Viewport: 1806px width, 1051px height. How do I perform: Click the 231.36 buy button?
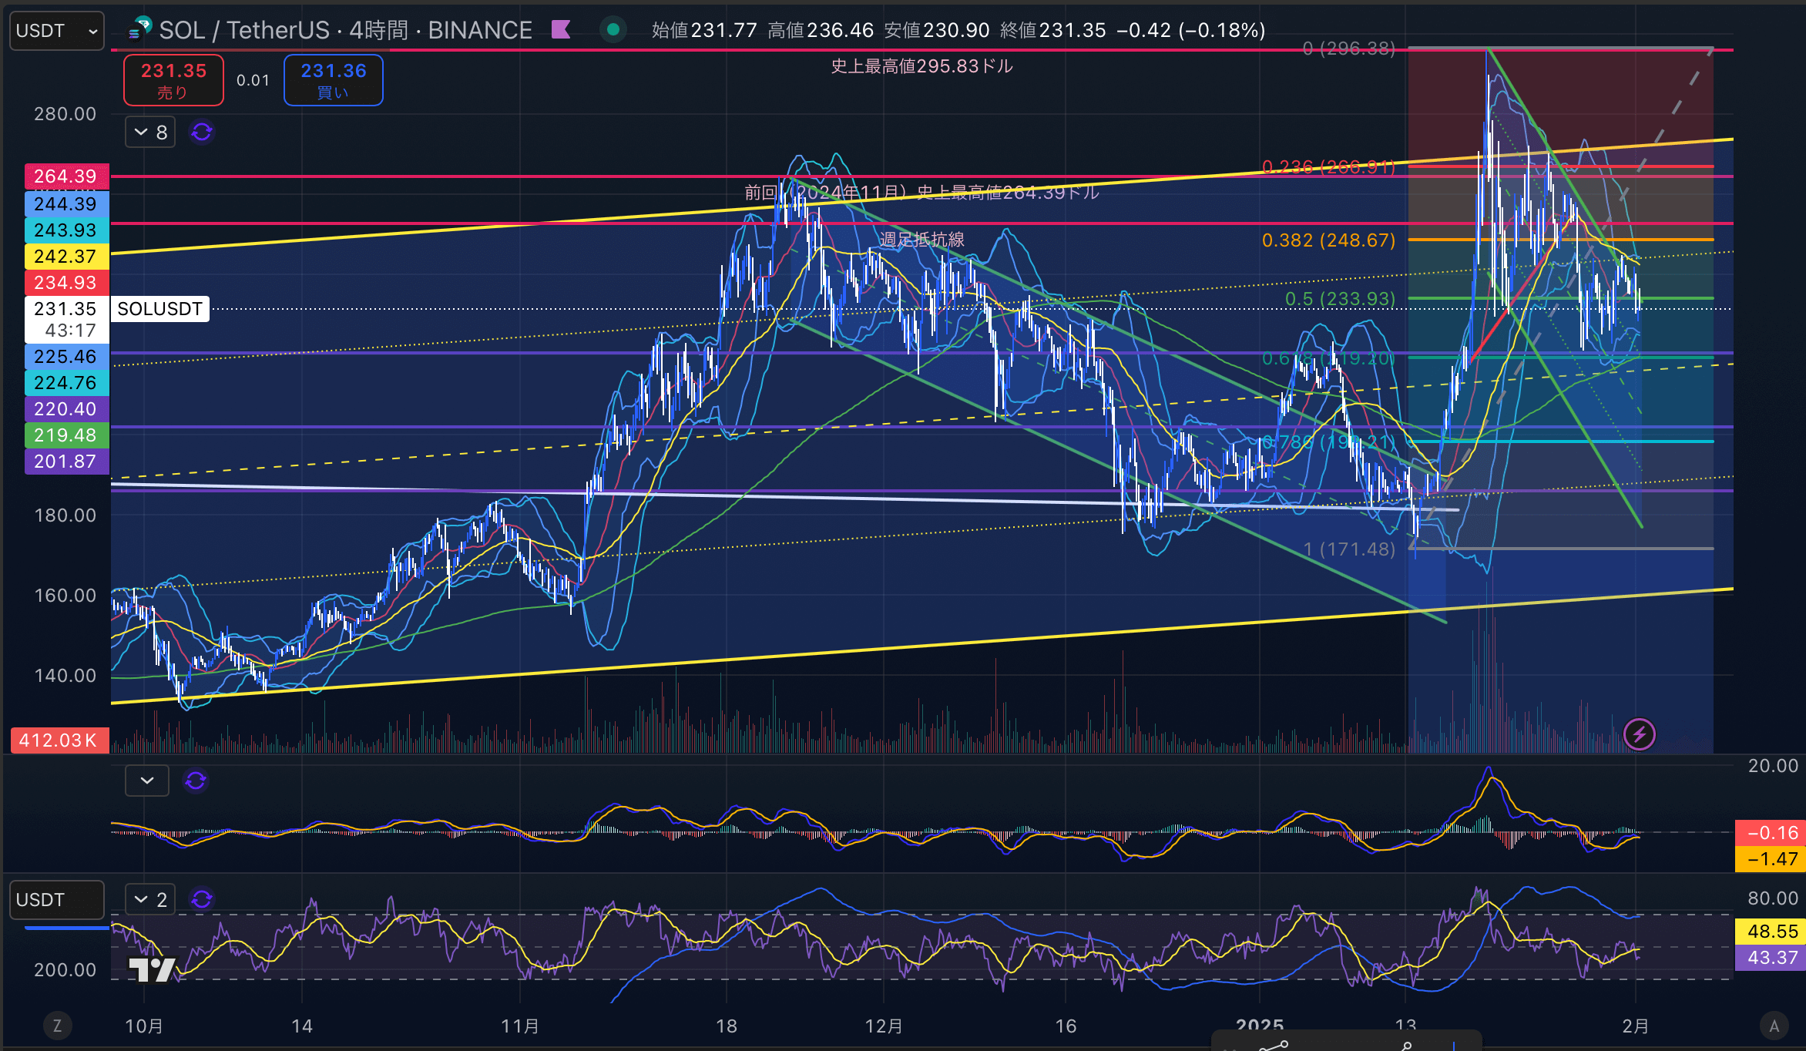pyautogui.click(x=334, y=80)
